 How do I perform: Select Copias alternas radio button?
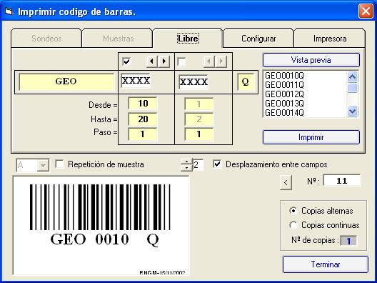coord(293,211)
